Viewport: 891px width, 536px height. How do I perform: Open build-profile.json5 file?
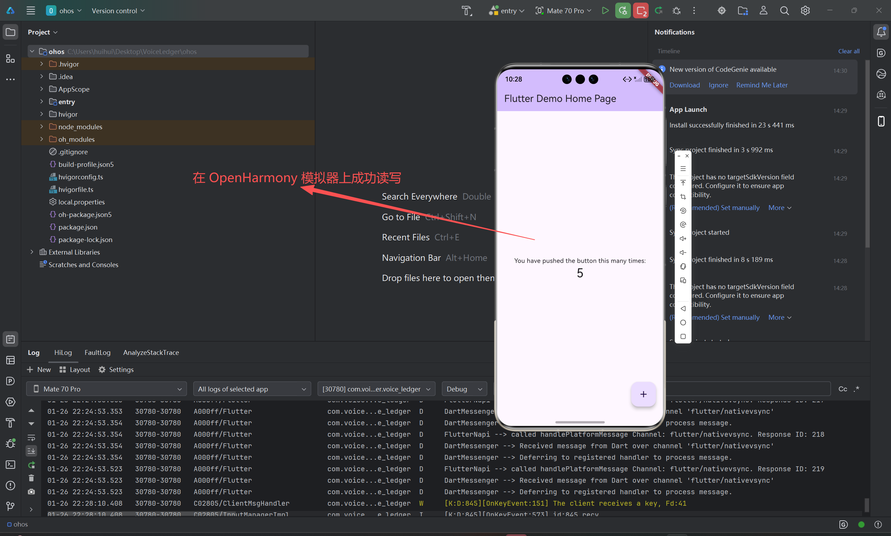click(86, 164)
